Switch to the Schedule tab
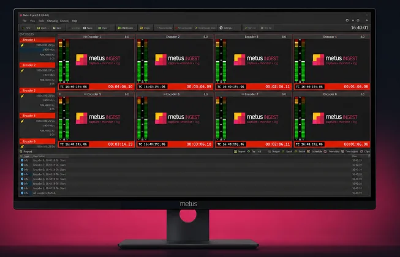The image size is (400, 257). click(315, 152)
